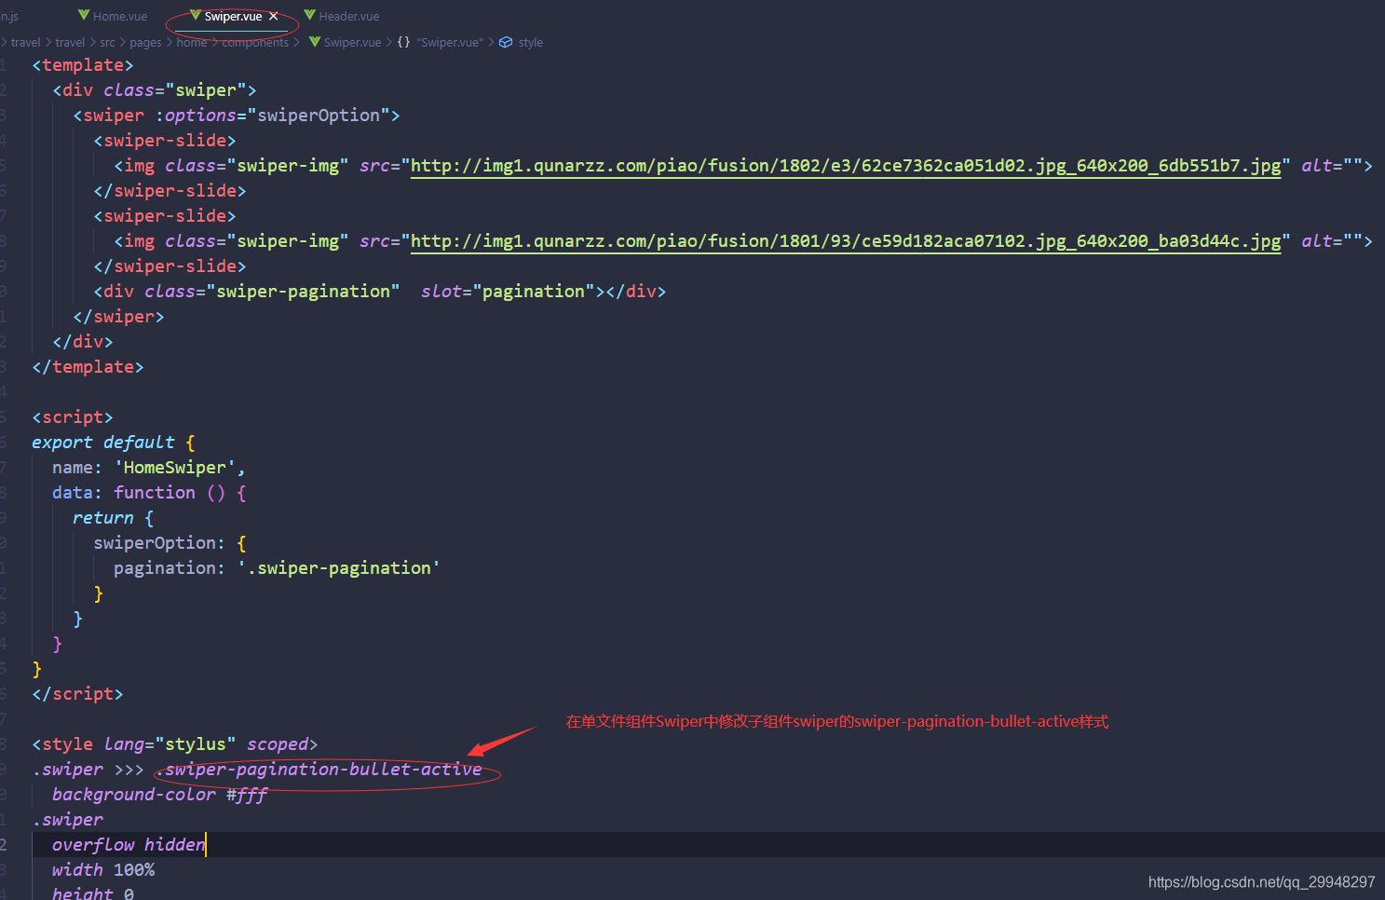
Task: Click the data: function () line
Action: (x=149, y=492)
